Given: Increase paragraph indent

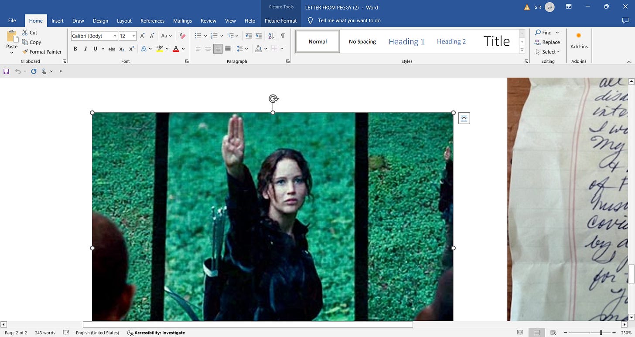Looking at the screenshot, I should pos(258,36).
